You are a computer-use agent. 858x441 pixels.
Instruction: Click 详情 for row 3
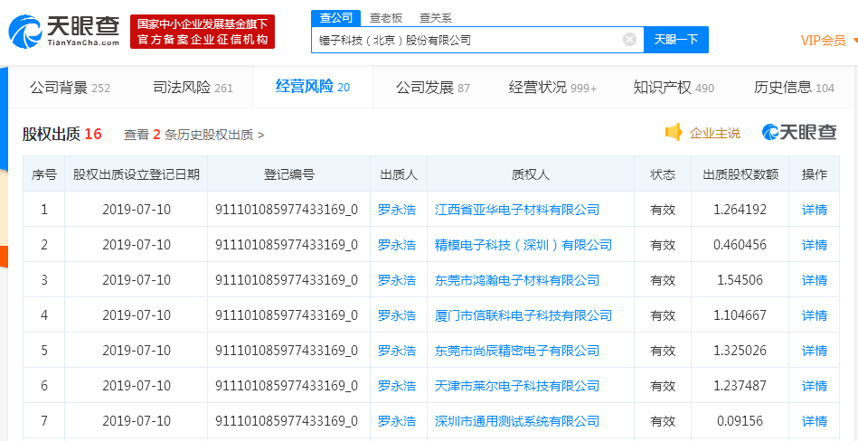(x=815, y=280)
